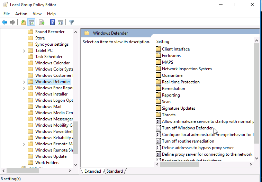Viewport: 262px width, 182px height.
Task: Click the Quarantine folder icon
Action: [x=158, y=75]
